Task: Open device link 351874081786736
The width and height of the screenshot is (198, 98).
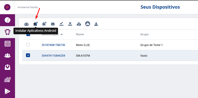Action: (x=53, y=45)
